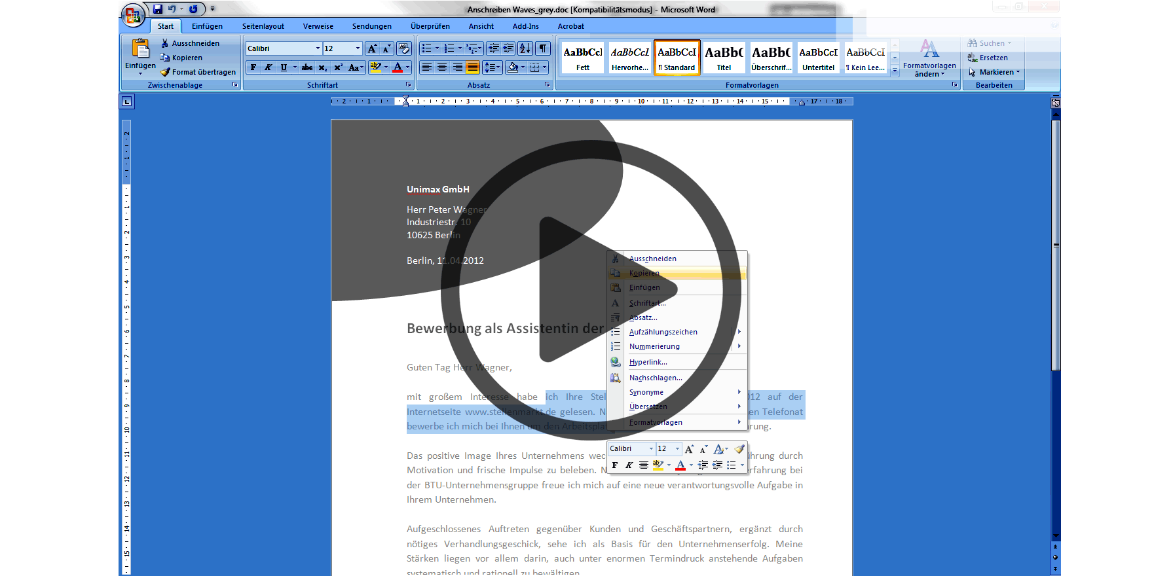Toggle pilcrow formatting marks display
This screenshot has height=576, width=1171.
pyautogui.click(x=543, y=48)
